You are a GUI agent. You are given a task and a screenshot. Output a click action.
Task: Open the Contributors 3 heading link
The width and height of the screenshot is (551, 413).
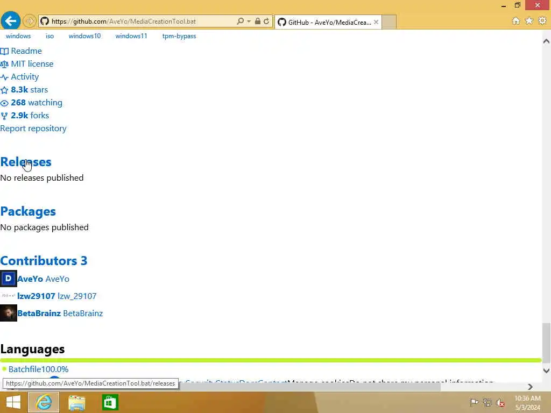pyautogui.click(x=44, y=261)
